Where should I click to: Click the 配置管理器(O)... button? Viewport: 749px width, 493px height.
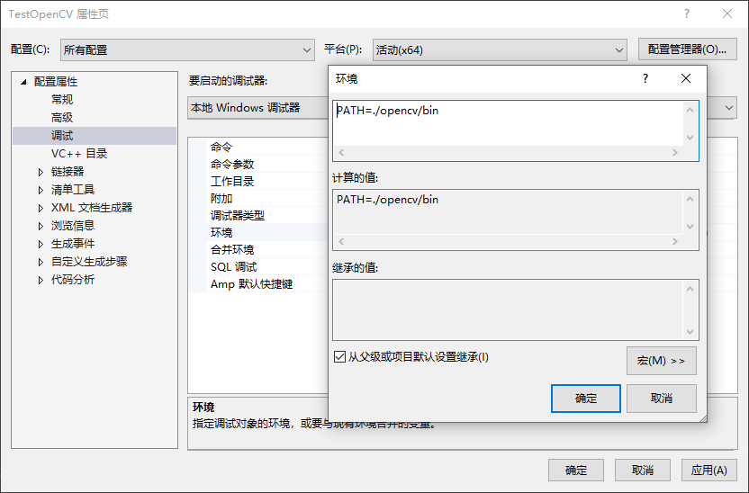pyautogui.click(x=687, y=49)
